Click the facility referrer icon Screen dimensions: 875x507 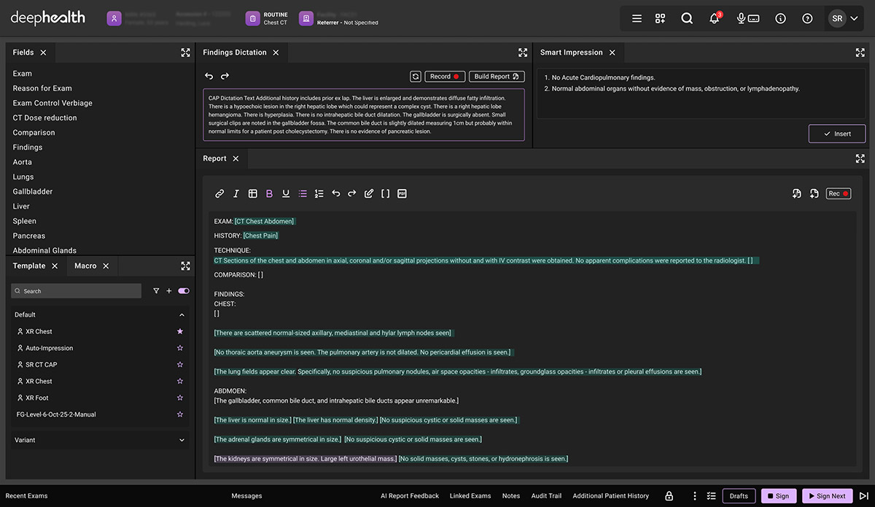[306, 18]
